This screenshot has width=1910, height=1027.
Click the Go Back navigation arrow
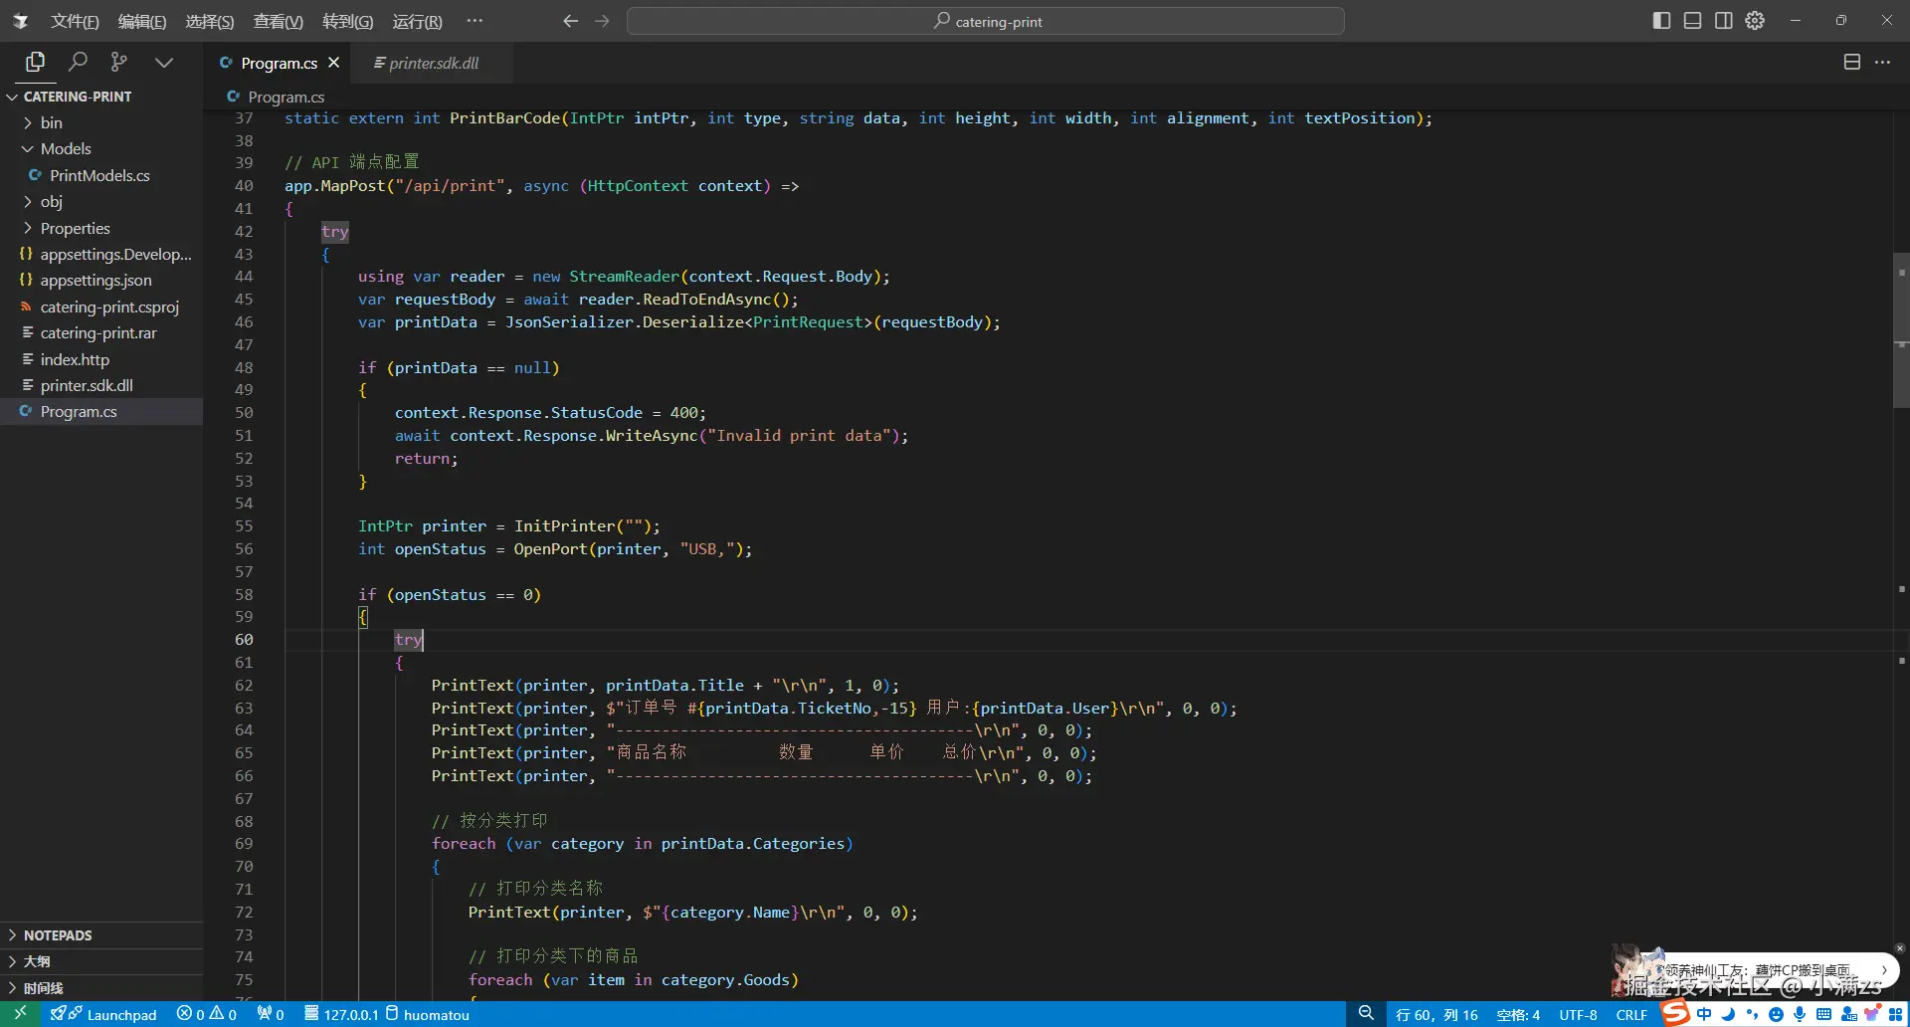point(570,21)
